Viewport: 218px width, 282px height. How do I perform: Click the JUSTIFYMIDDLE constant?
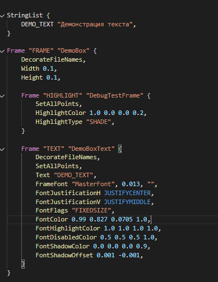click(127, 202)
